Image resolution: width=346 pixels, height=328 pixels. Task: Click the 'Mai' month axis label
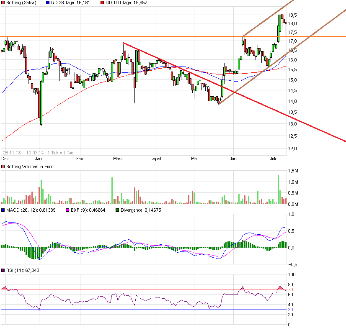click(194, 159)
